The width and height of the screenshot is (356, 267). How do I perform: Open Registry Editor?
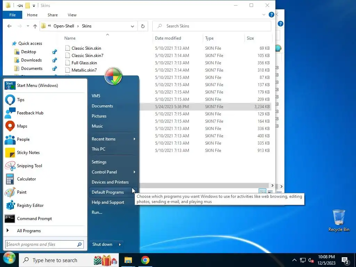pyautogui.click(x=45, y=205)
